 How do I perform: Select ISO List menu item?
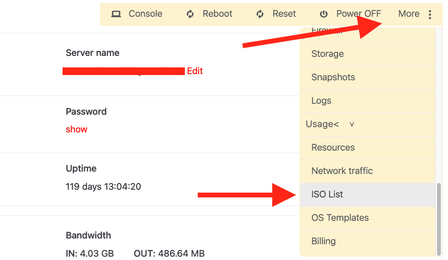(x=327, y=195)
